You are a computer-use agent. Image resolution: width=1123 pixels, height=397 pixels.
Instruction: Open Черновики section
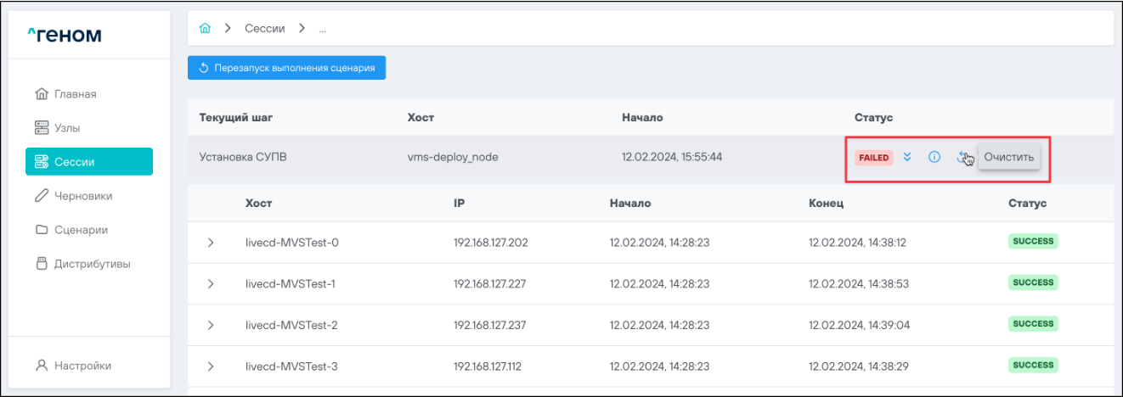pyautogui.click(x=82, y=195)
